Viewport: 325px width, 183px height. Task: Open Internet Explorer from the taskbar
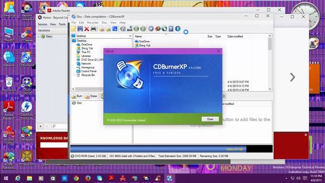coord(18,178)
